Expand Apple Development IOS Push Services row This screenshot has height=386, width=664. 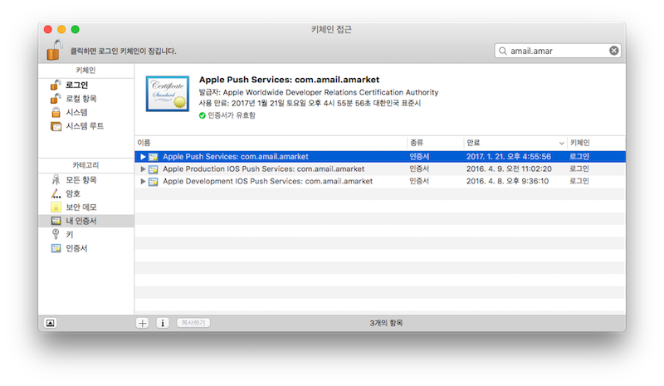[x=143, y=181]
